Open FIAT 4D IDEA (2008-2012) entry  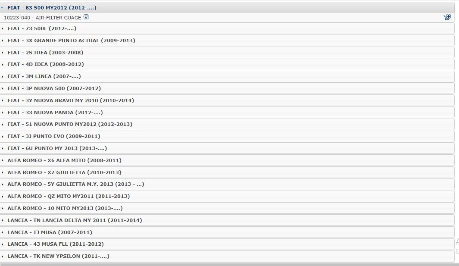[227, 64]
